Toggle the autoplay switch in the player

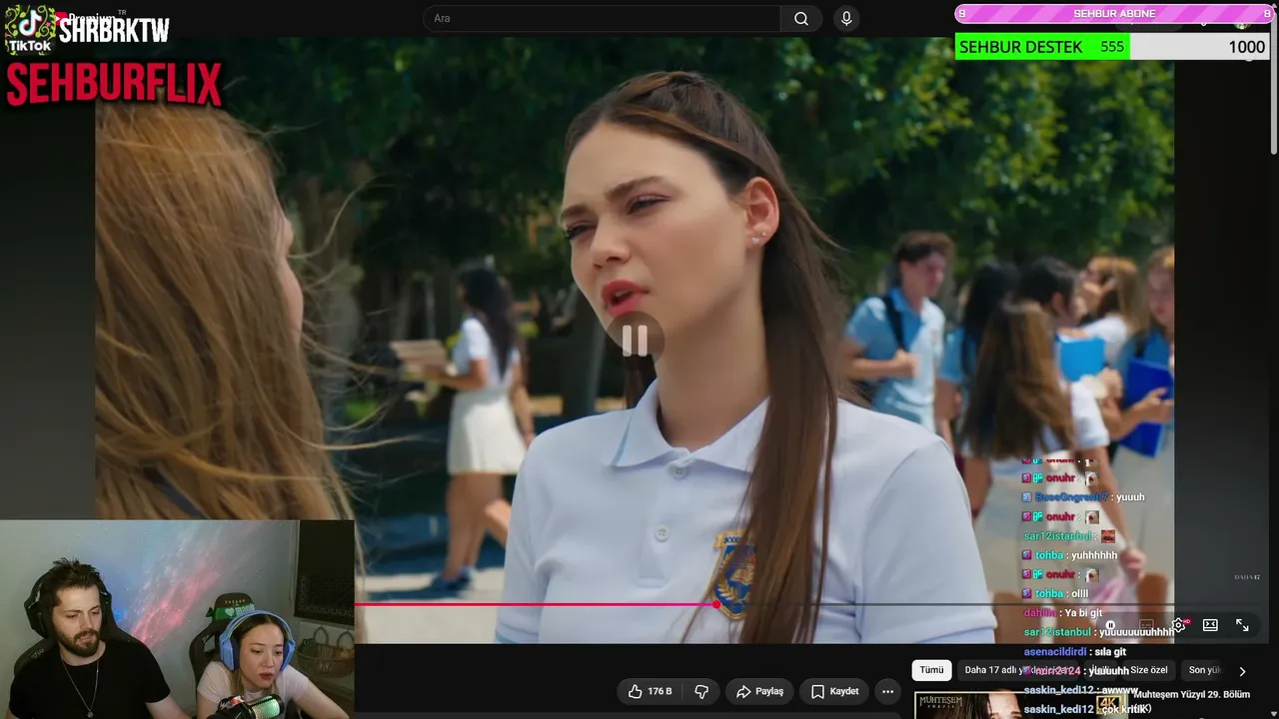click(x=1110, y=625)
